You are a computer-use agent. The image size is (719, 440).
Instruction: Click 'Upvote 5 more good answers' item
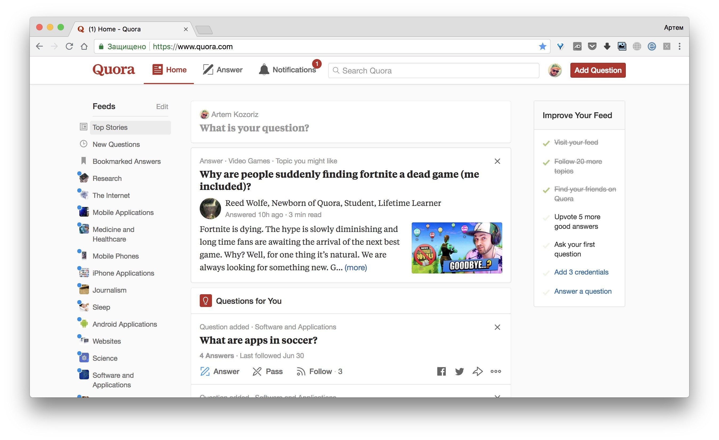577,222
